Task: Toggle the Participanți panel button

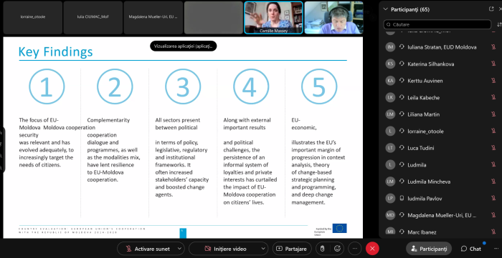Action: (x=429, y=249)
